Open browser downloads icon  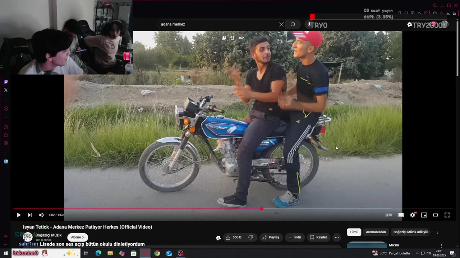(448, 13)
